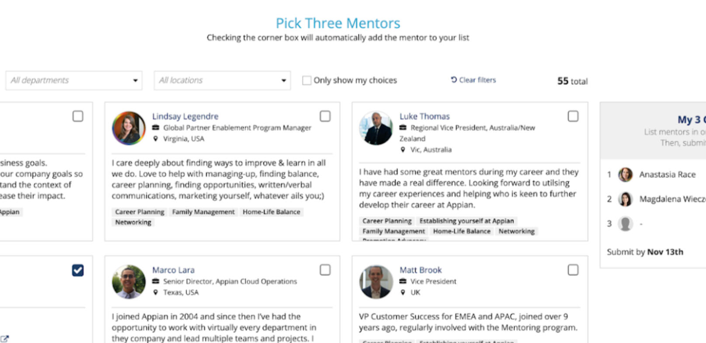Click Luke Thomas's profile photo

point(376,128)
